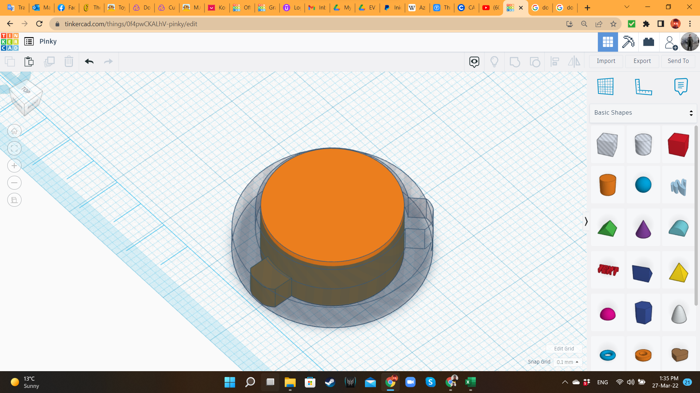Click the Home view icon
This screenshot has width=700, height=393.
click(14, 131)
